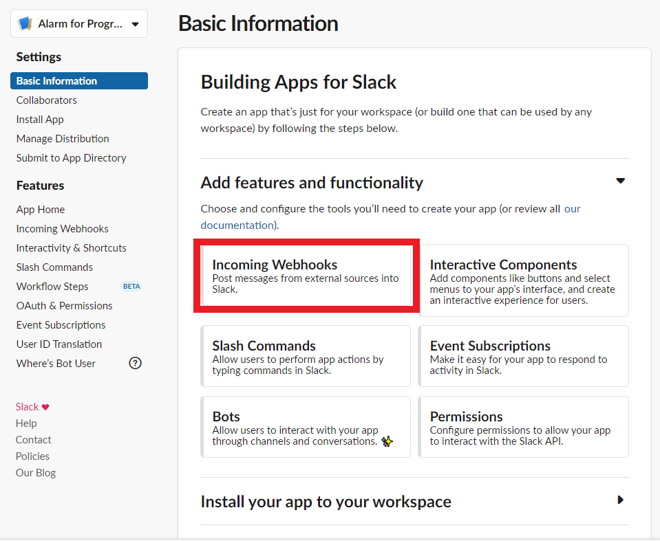Click the Basic Information page title

pyautogui.click(x=258, y=23)
